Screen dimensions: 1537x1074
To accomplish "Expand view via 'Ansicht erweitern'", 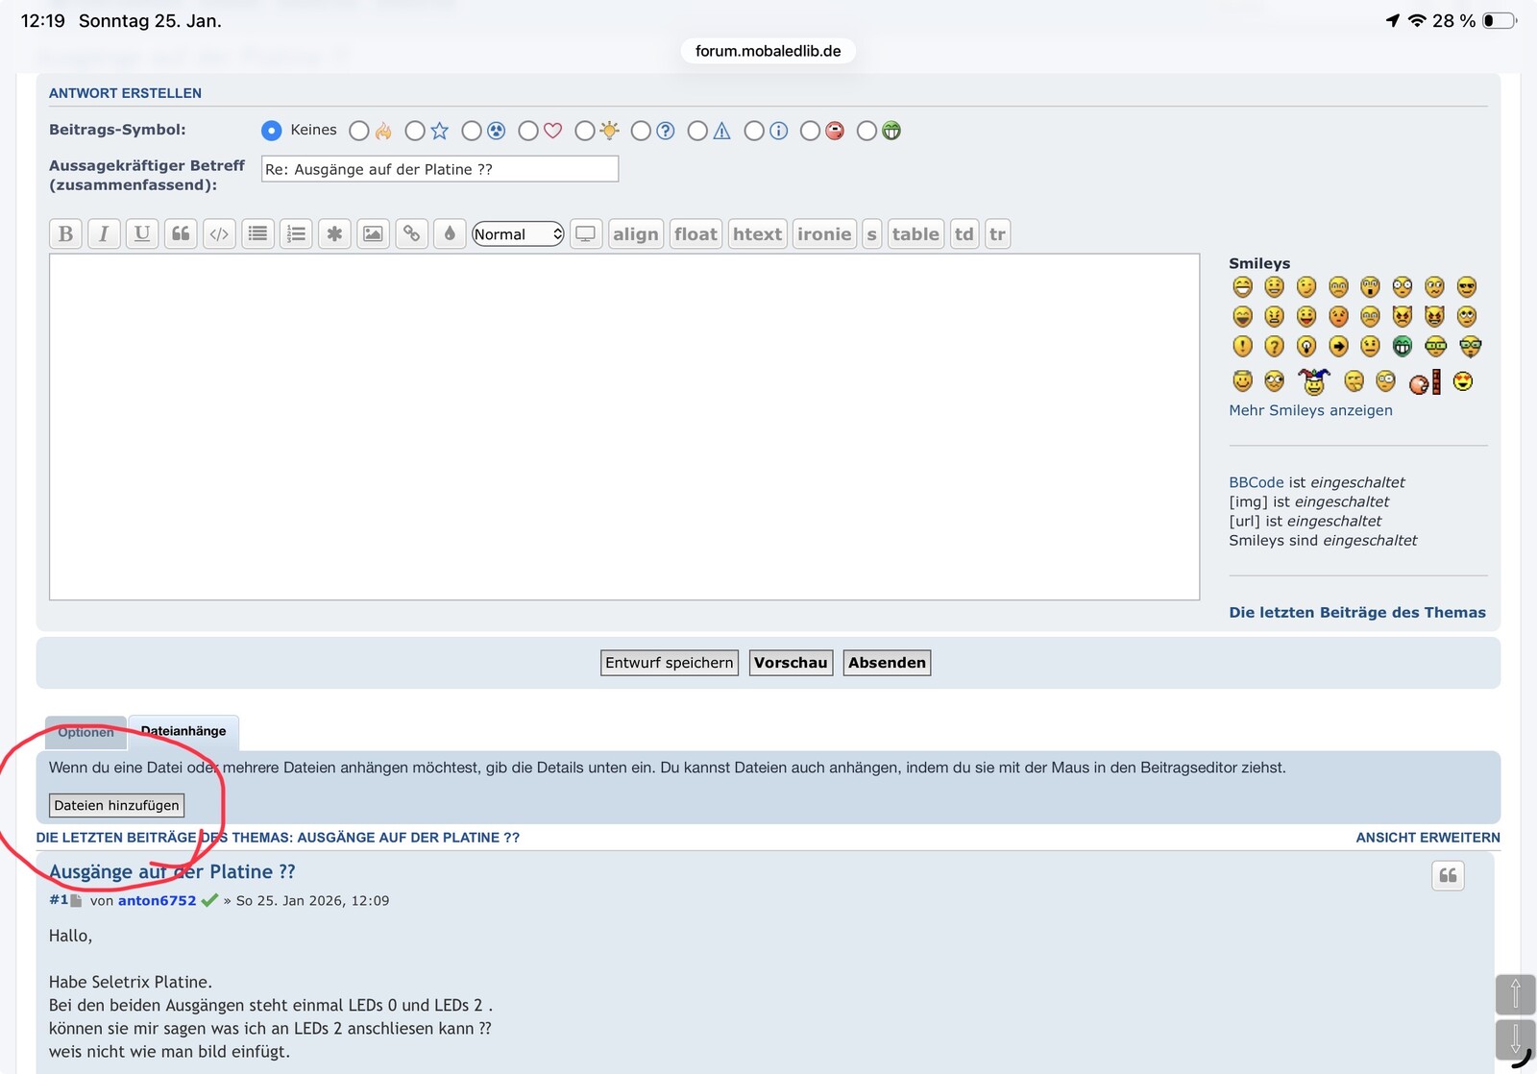I will pyautogui.click(x=1427, y=837).
